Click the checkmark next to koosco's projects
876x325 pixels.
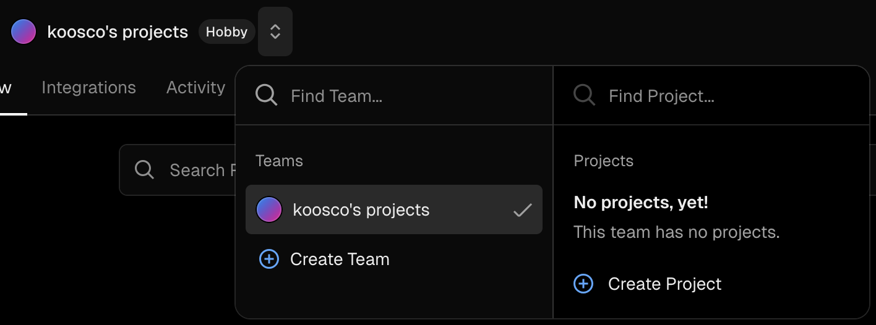tap(522, 210)
